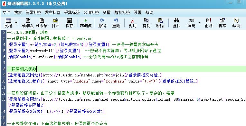
Task: Click the comment line '--3.3.9.3编写，刺客'
Action: point(27,33)
